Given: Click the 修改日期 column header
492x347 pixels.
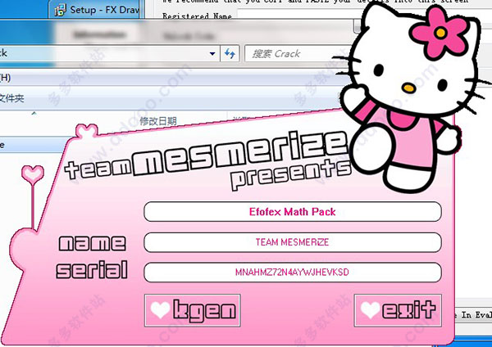Looking at the screenshot, I should 158,121.
